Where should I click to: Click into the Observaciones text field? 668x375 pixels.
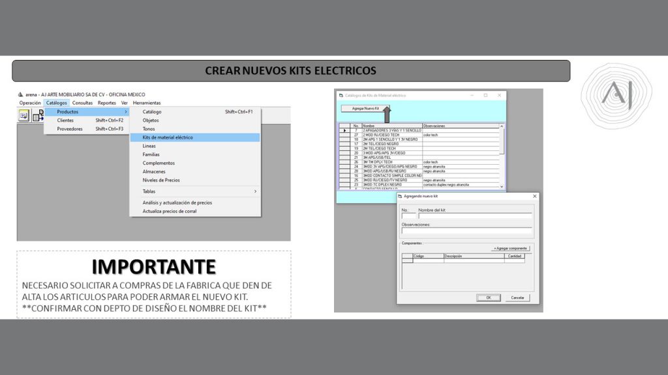pos(466,230)
